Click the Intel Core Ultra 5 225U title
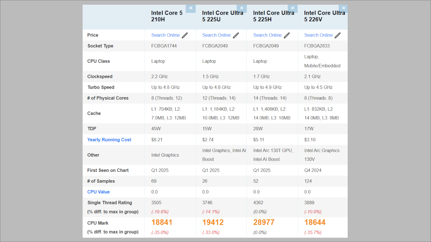Screen dimensions: 431x242 coord(222,16)
